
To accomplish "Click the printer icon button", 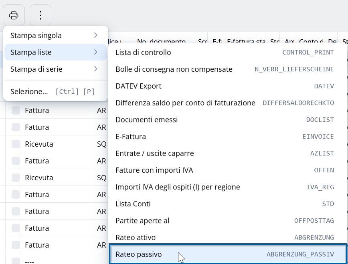I will pos(14,15).
